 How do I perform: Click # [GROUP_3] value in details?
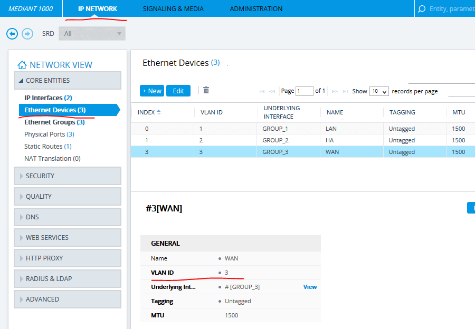click(242, 287)
